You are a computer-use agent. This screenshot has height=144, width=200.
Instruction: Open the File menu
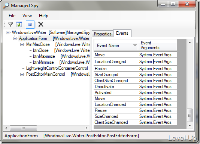(x=12, y=16)
